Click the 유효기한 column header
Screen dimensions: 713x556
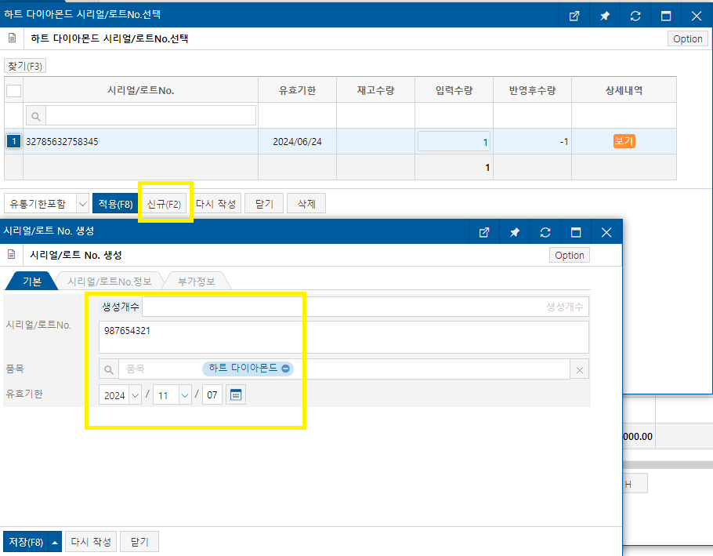pos(298,90)
